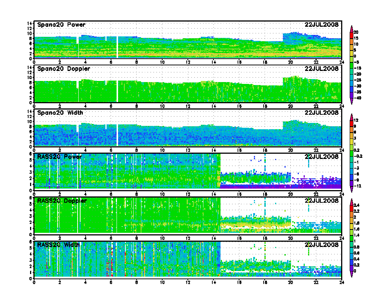Click x-axis label "12" under Spano20 Power plot
This screenshot has width=392, height=303.
[x=188, y=62]
